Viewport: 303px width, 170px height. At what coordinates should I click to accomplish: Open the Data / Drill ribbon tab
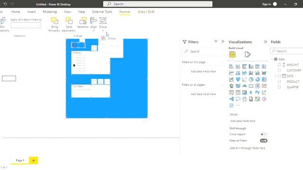[146, 12]
